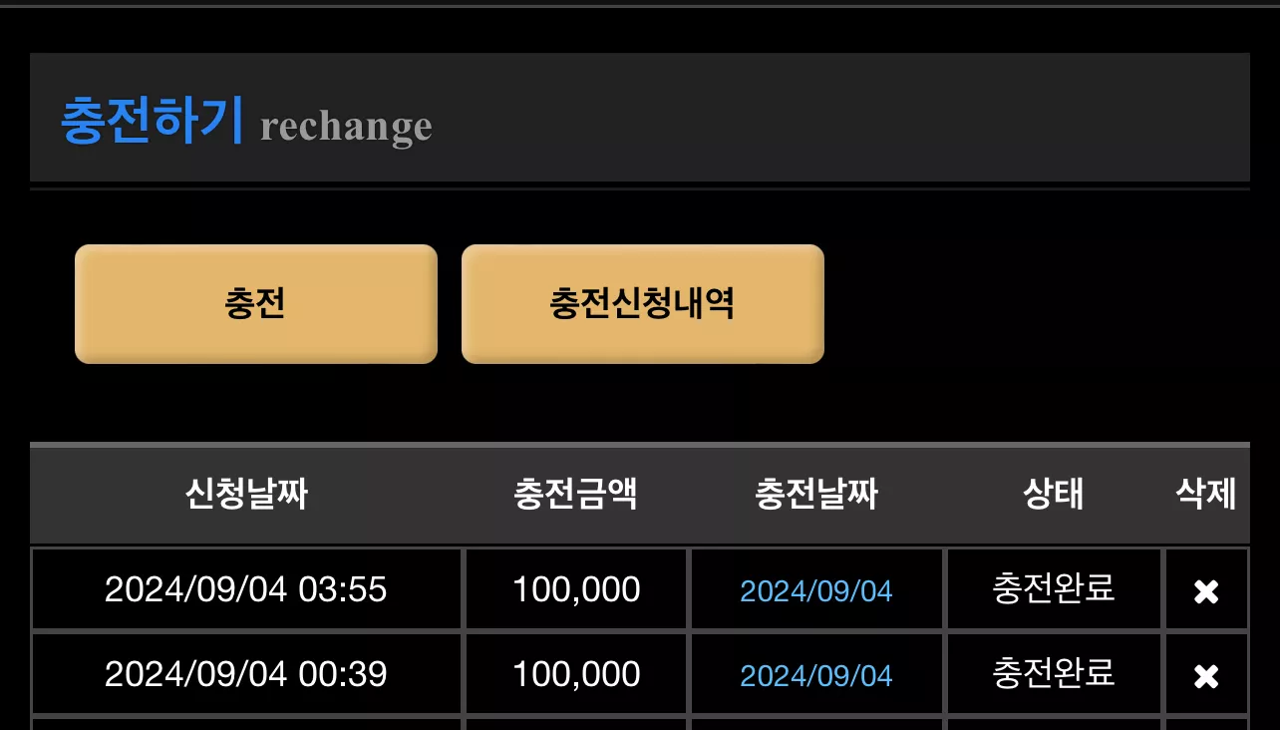This screenshot has height=730, width=1280.
Task: Open the 충전 tab button
Action: click(x=256, y=304)
